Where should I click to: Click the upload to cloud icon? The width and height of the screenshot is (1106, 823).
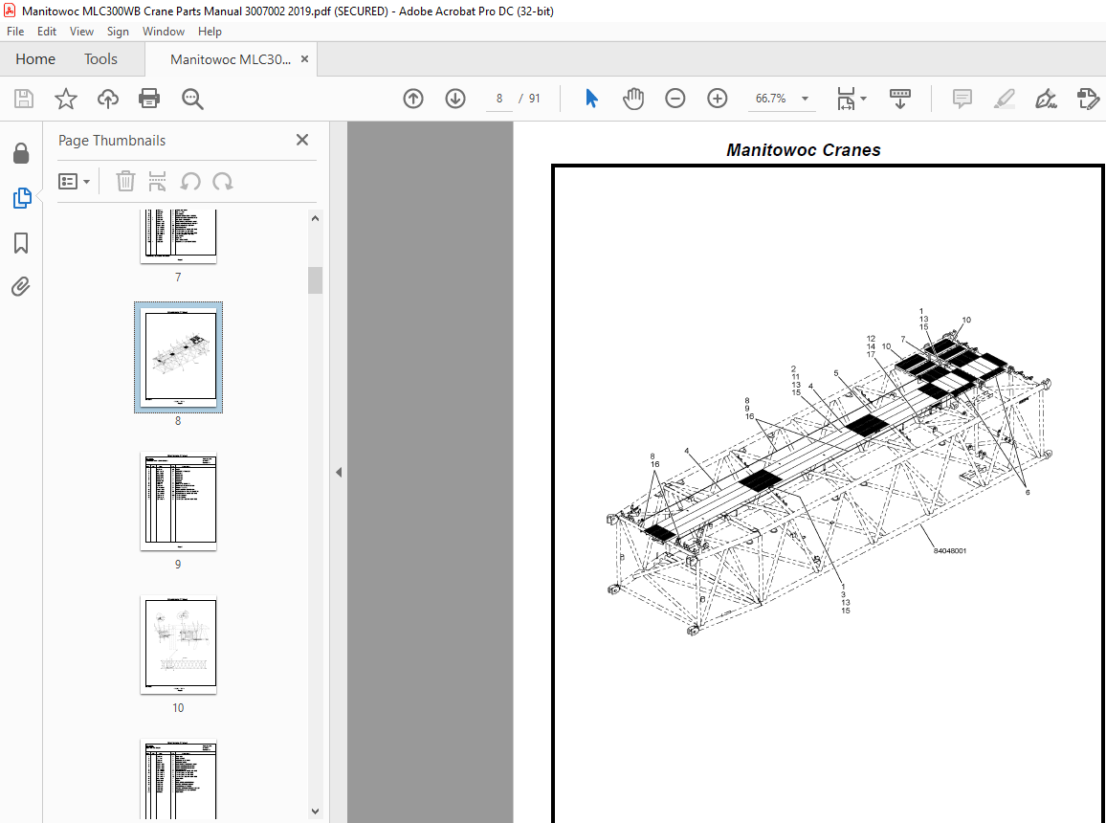coord(108,99)
